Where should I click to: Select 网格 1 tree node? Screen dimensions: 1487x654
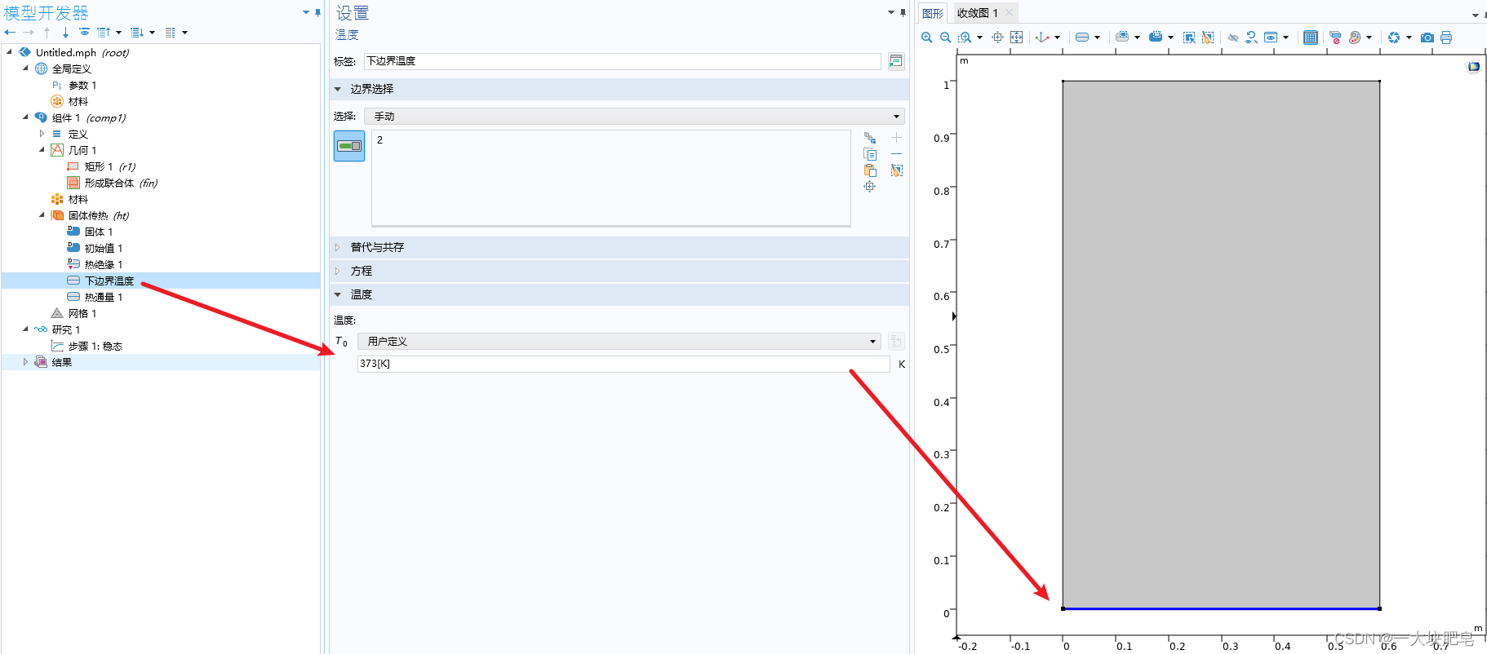coord(82,313)
